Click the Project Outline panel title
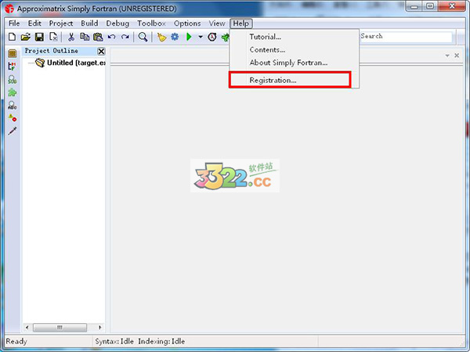 (x=51, y=51)
